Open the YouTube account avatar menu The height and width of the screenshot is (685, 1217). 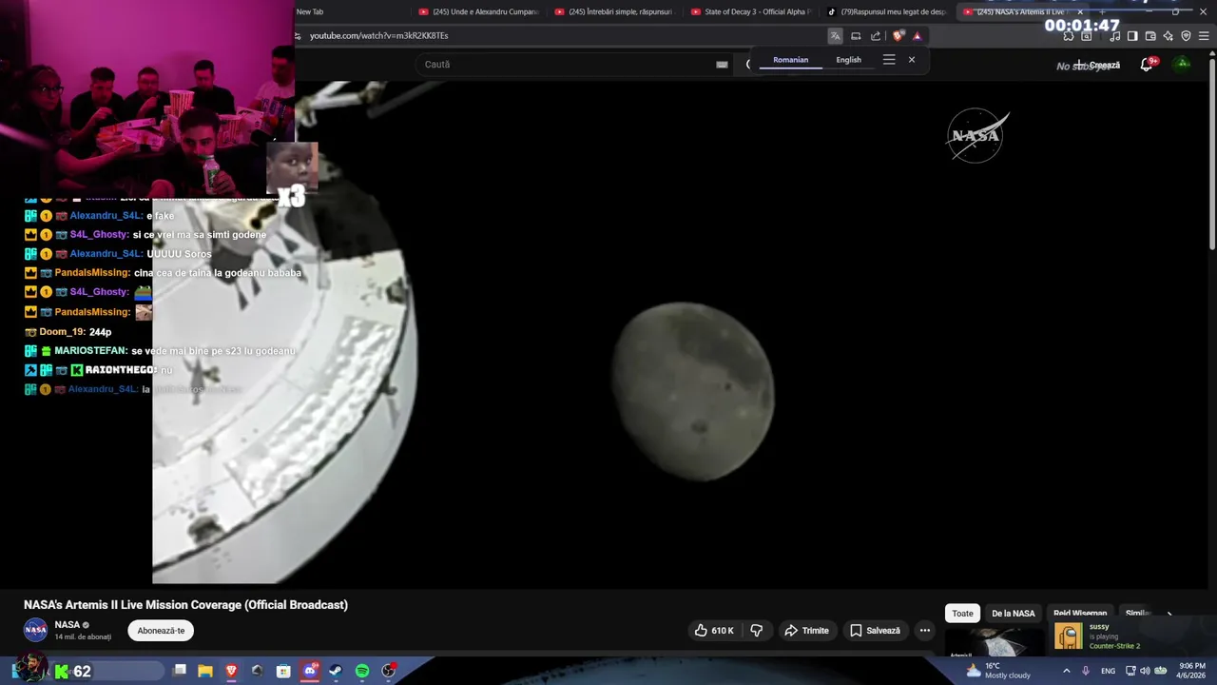pos(1182,64)
